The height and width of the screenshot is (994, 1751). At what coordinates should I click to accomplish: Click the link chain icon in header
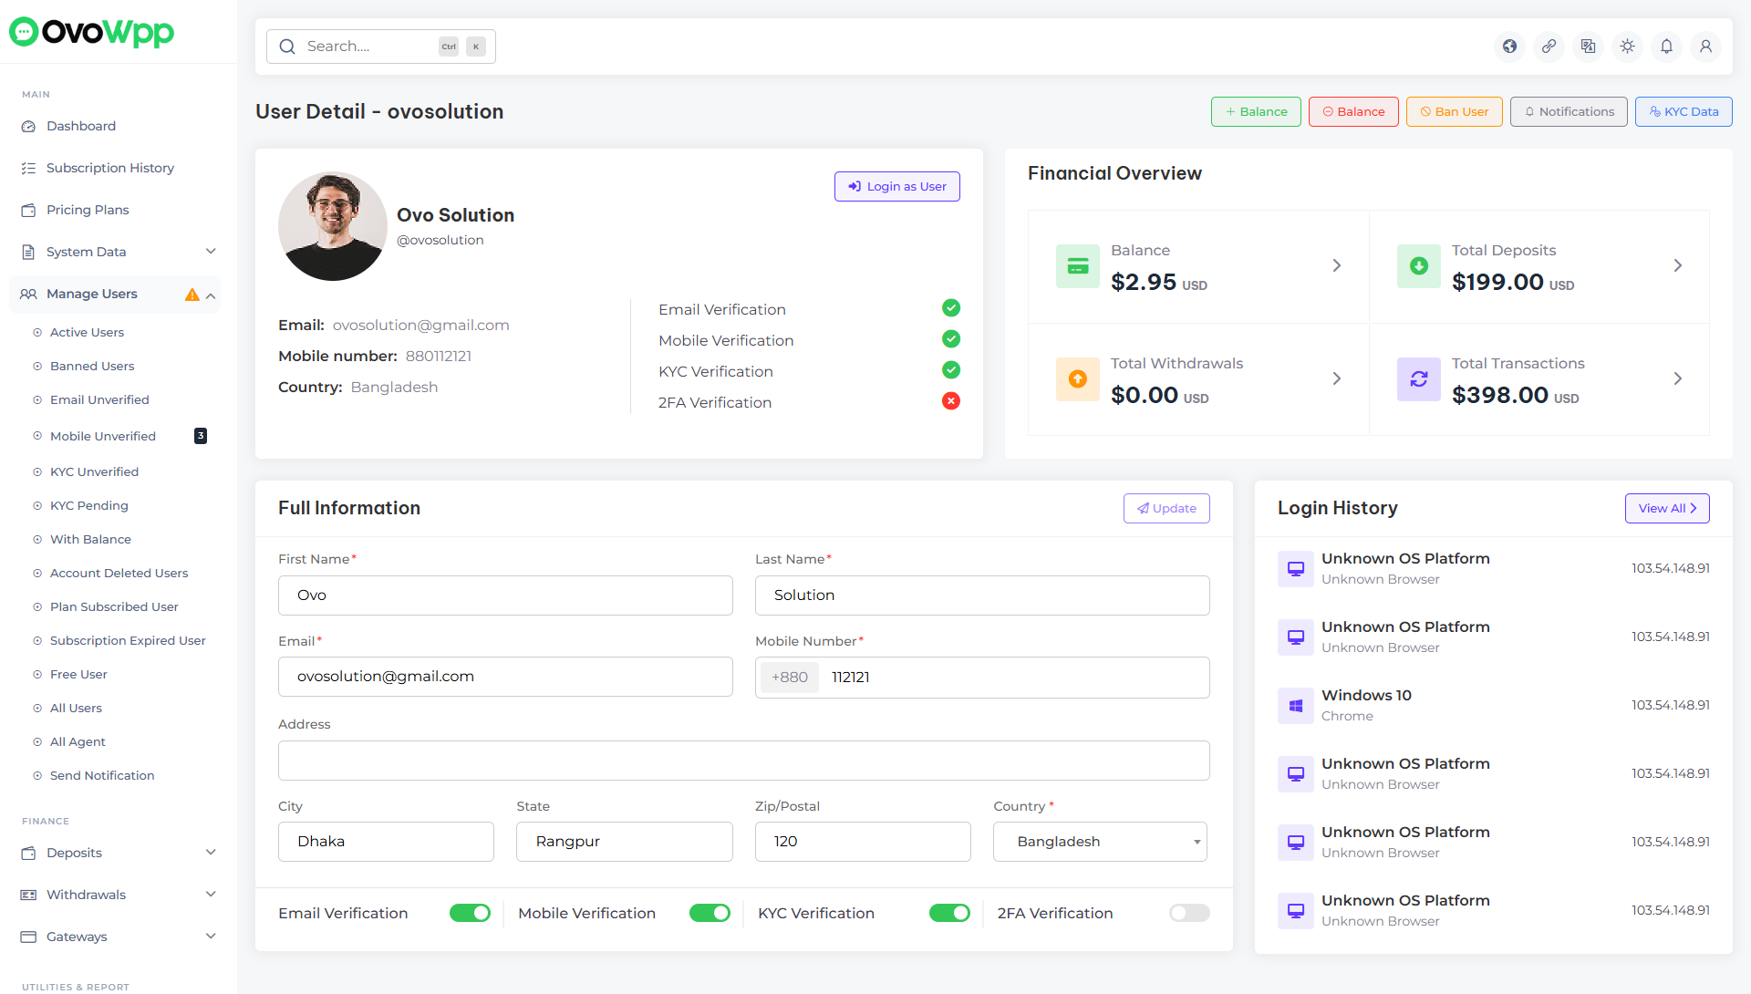coord(1549,47)
